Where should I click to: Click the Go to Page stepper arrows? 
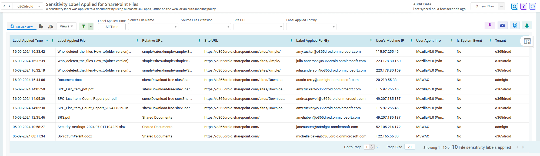click(372, 147)
